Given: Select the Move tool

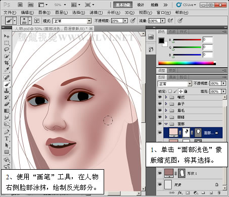Looking at the screenshot, I should [x=7, y=36].
